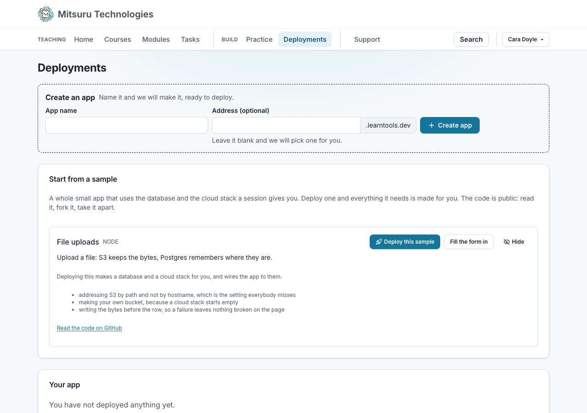587x413 pixels.
Task: Click the Create an app heading
Action: [x=70, y=97]
